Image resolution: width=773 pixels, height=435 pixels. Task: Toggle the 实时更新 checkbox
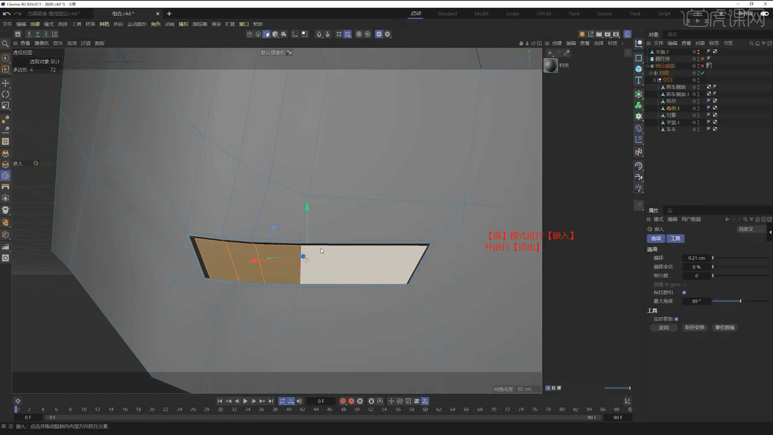[x=676, y=319]
